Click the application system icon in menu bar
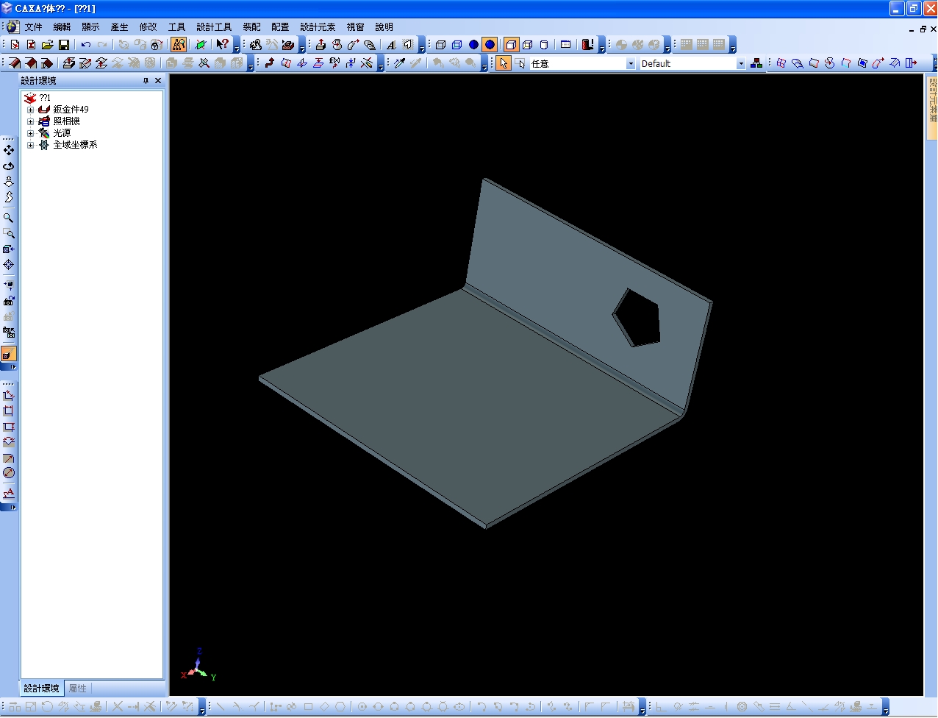 (13, 27)
